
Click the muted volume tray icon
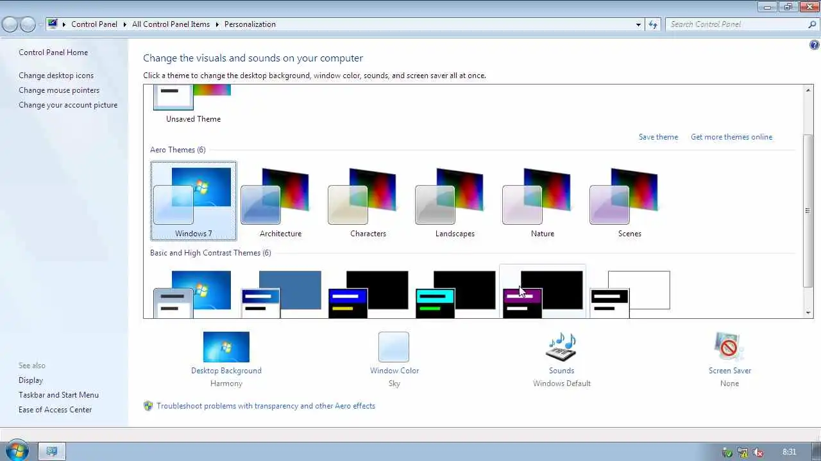[758, 452]
